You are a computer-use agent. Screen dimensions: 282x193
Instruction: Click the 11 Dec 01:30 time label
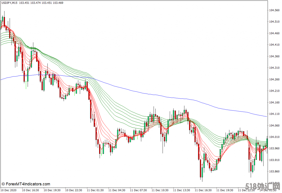point(95,190)
